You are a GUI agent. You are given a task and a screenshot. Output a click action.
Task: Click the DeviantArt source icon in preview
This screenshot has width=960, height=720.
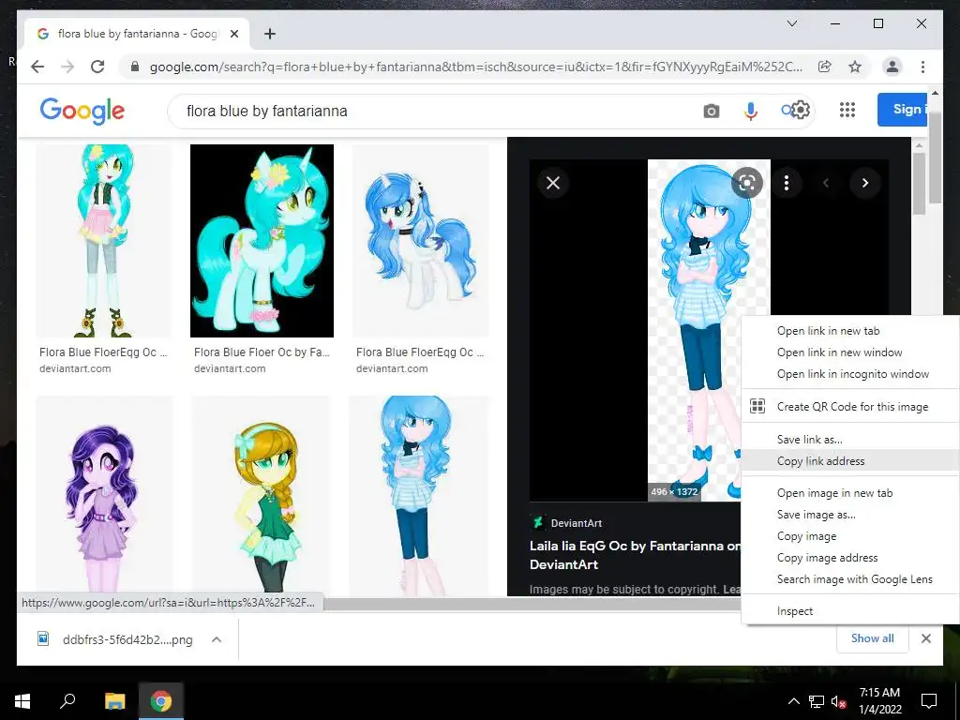[537, 522]
